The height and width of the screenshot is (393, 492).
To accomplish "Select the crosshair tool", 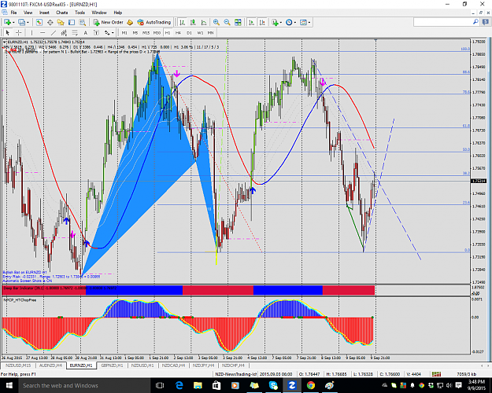I will [19, 32].
